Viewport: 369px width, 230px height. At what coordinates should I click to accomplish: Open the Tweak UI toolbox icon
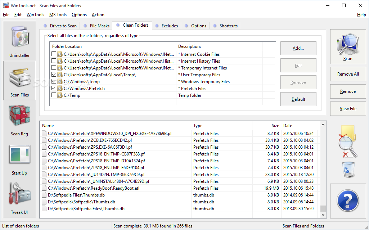[x=19, y=193]
